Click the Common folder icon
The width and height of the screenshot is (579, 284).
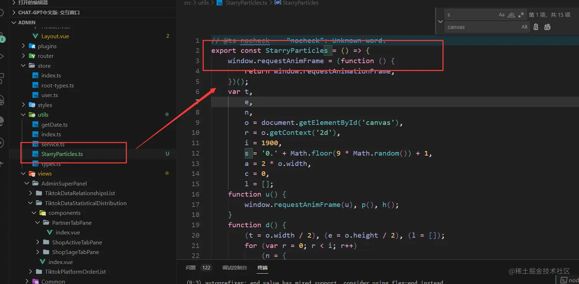tap(35, 282)
